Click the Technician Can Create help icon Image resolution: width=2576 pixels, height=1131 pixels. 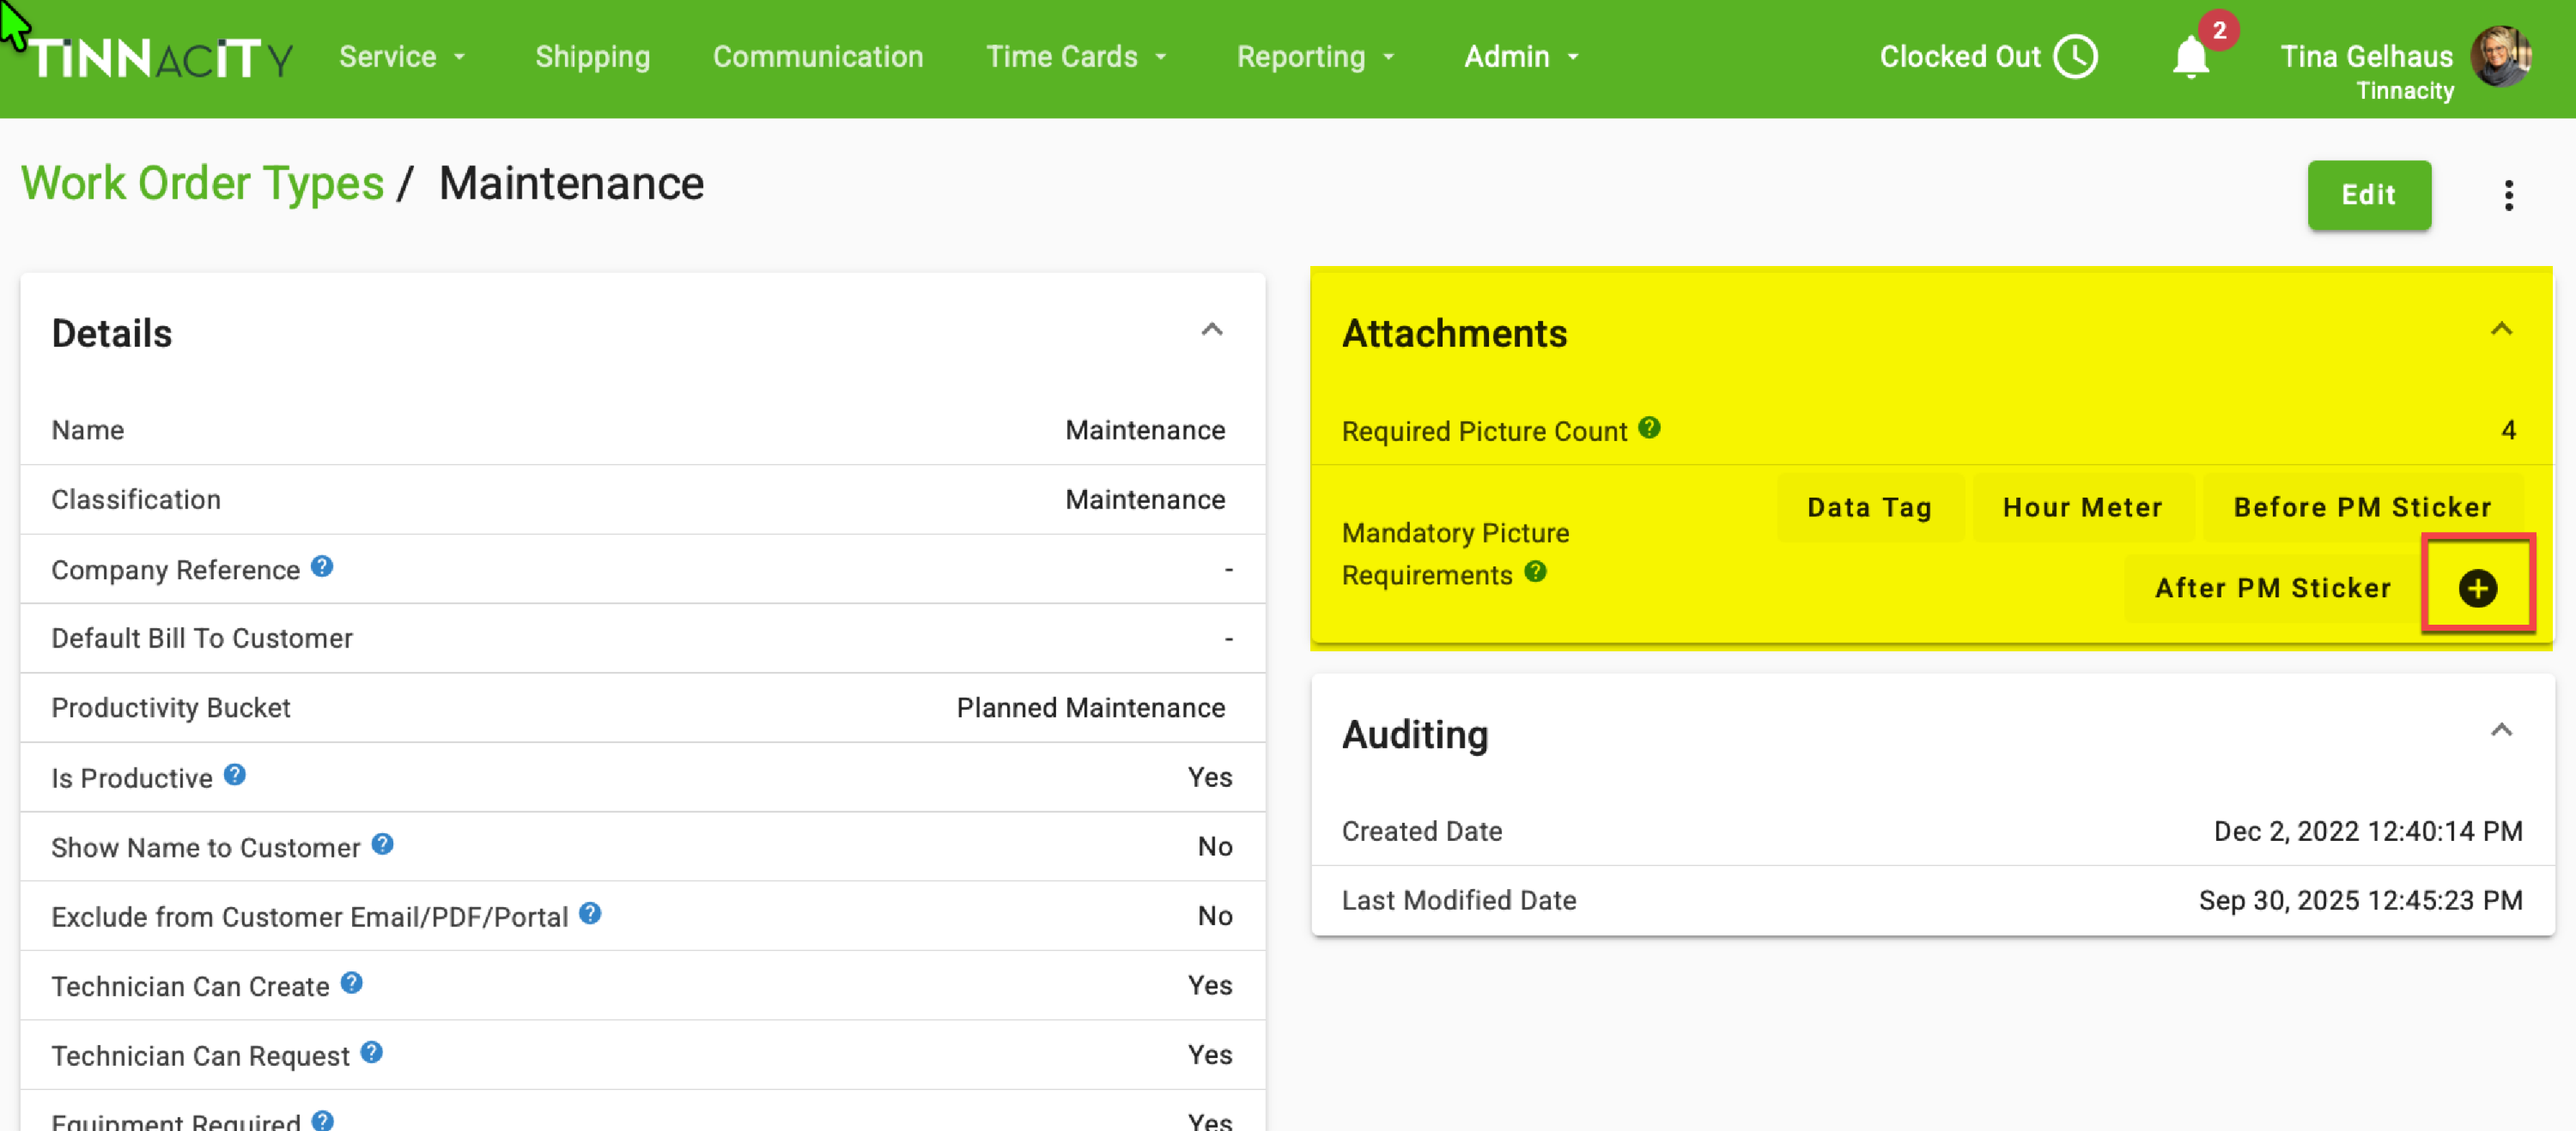point(351,983)
